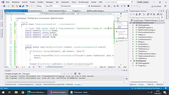Click Home icon in Projektmappen-Explorer
Screen dimensions: 169x95
137,14
